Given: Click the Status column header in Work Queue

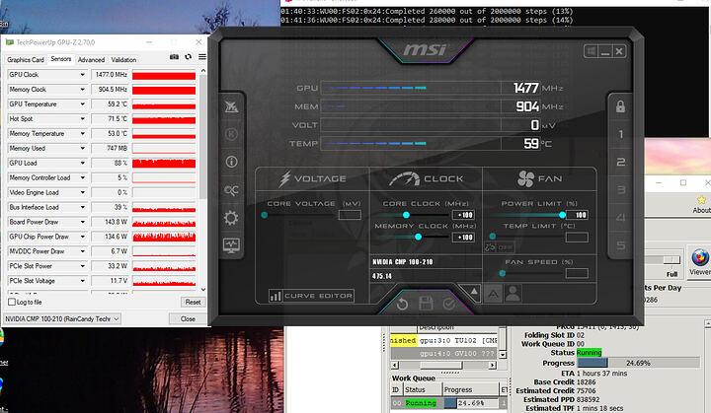Looking at the screenshot, I should click(422, 389).
